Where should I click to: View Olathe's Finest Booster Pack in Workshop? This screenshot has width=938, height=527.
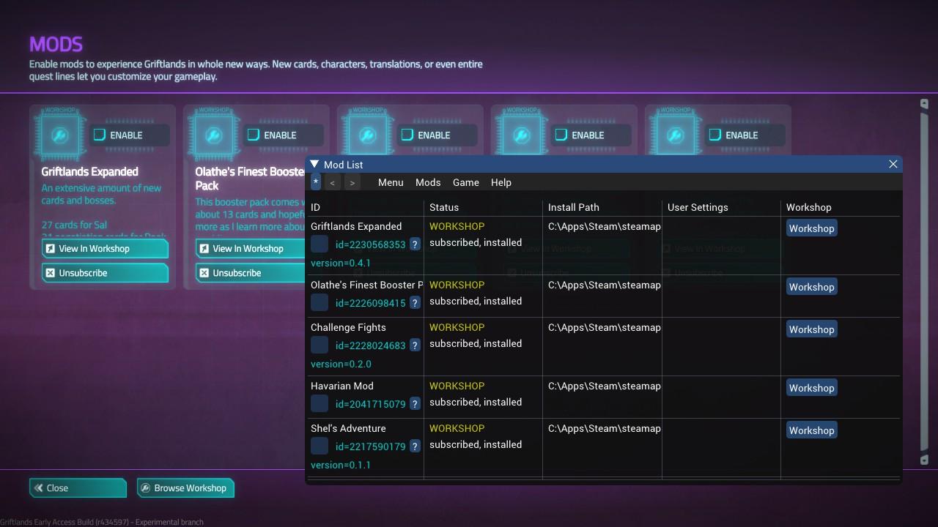(x=250, y=249)
